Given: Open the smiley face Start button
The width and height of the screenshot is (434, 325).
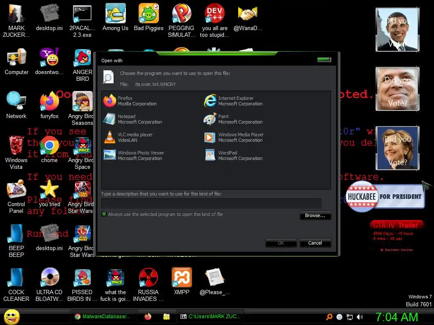Looking at the screenshot, I should pos(11,317).
